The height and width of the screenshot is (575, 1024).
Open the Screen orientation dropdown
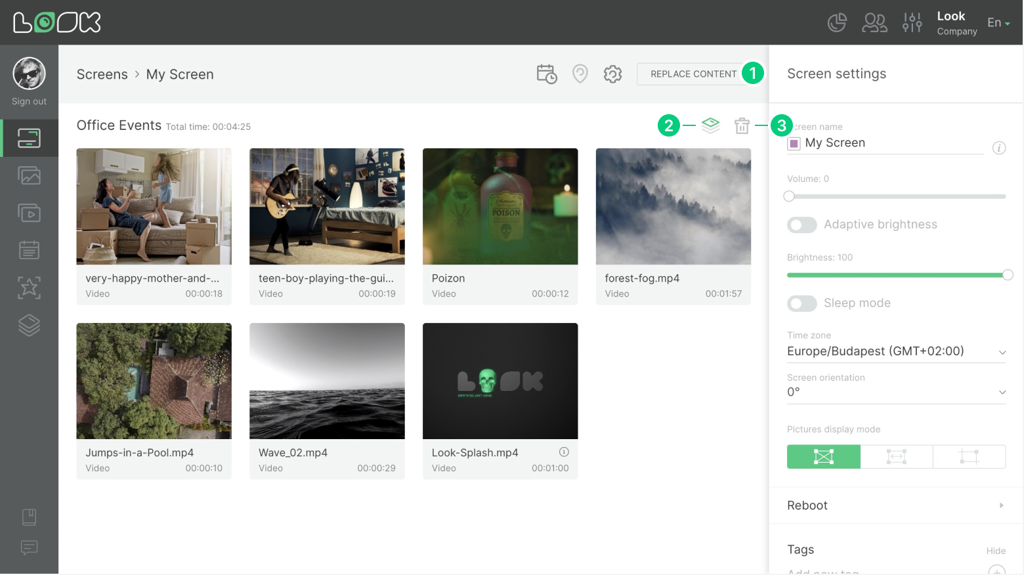pos(896,391)
